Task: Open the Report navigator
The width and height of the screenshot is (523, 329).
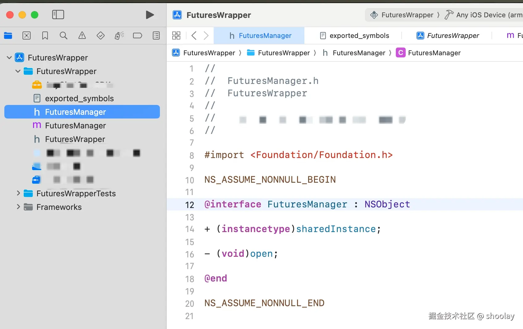Action: coord(157,35)
